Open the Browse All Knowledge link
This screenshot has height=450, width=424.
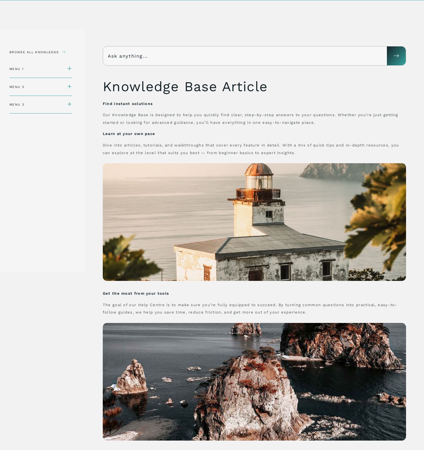point(34,52)
